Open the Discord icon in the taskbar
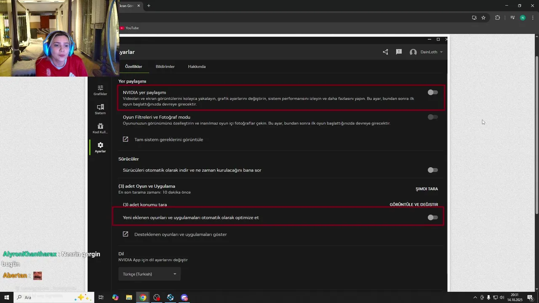The width and height of the screenshot is (539, 303). coord(184,298)
